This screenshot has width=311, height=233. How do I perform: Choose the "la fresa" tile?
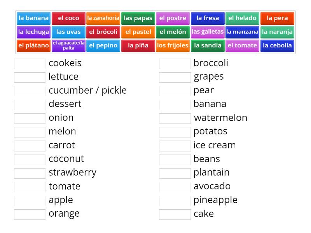(208, 18)
